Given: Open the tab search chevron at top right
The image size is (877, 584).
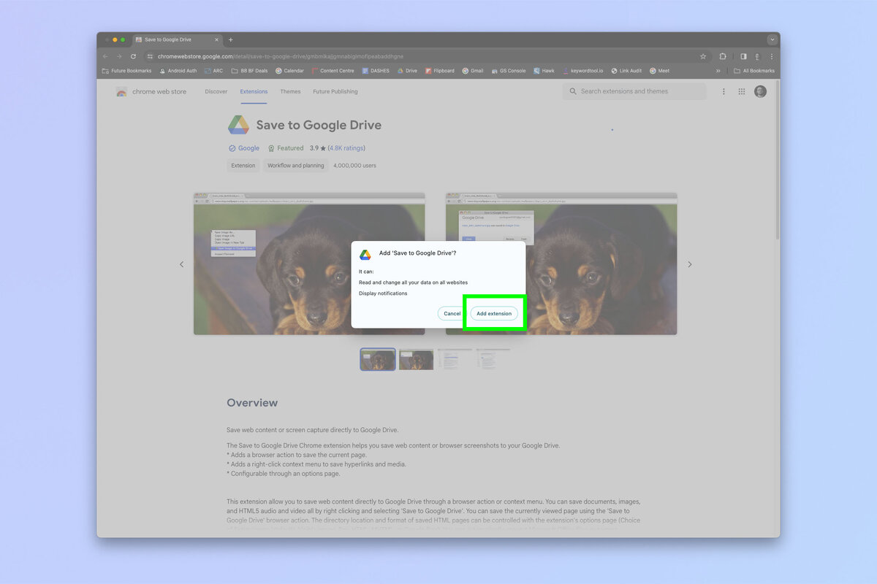Looking at the screenshot, I should [772, 39].
